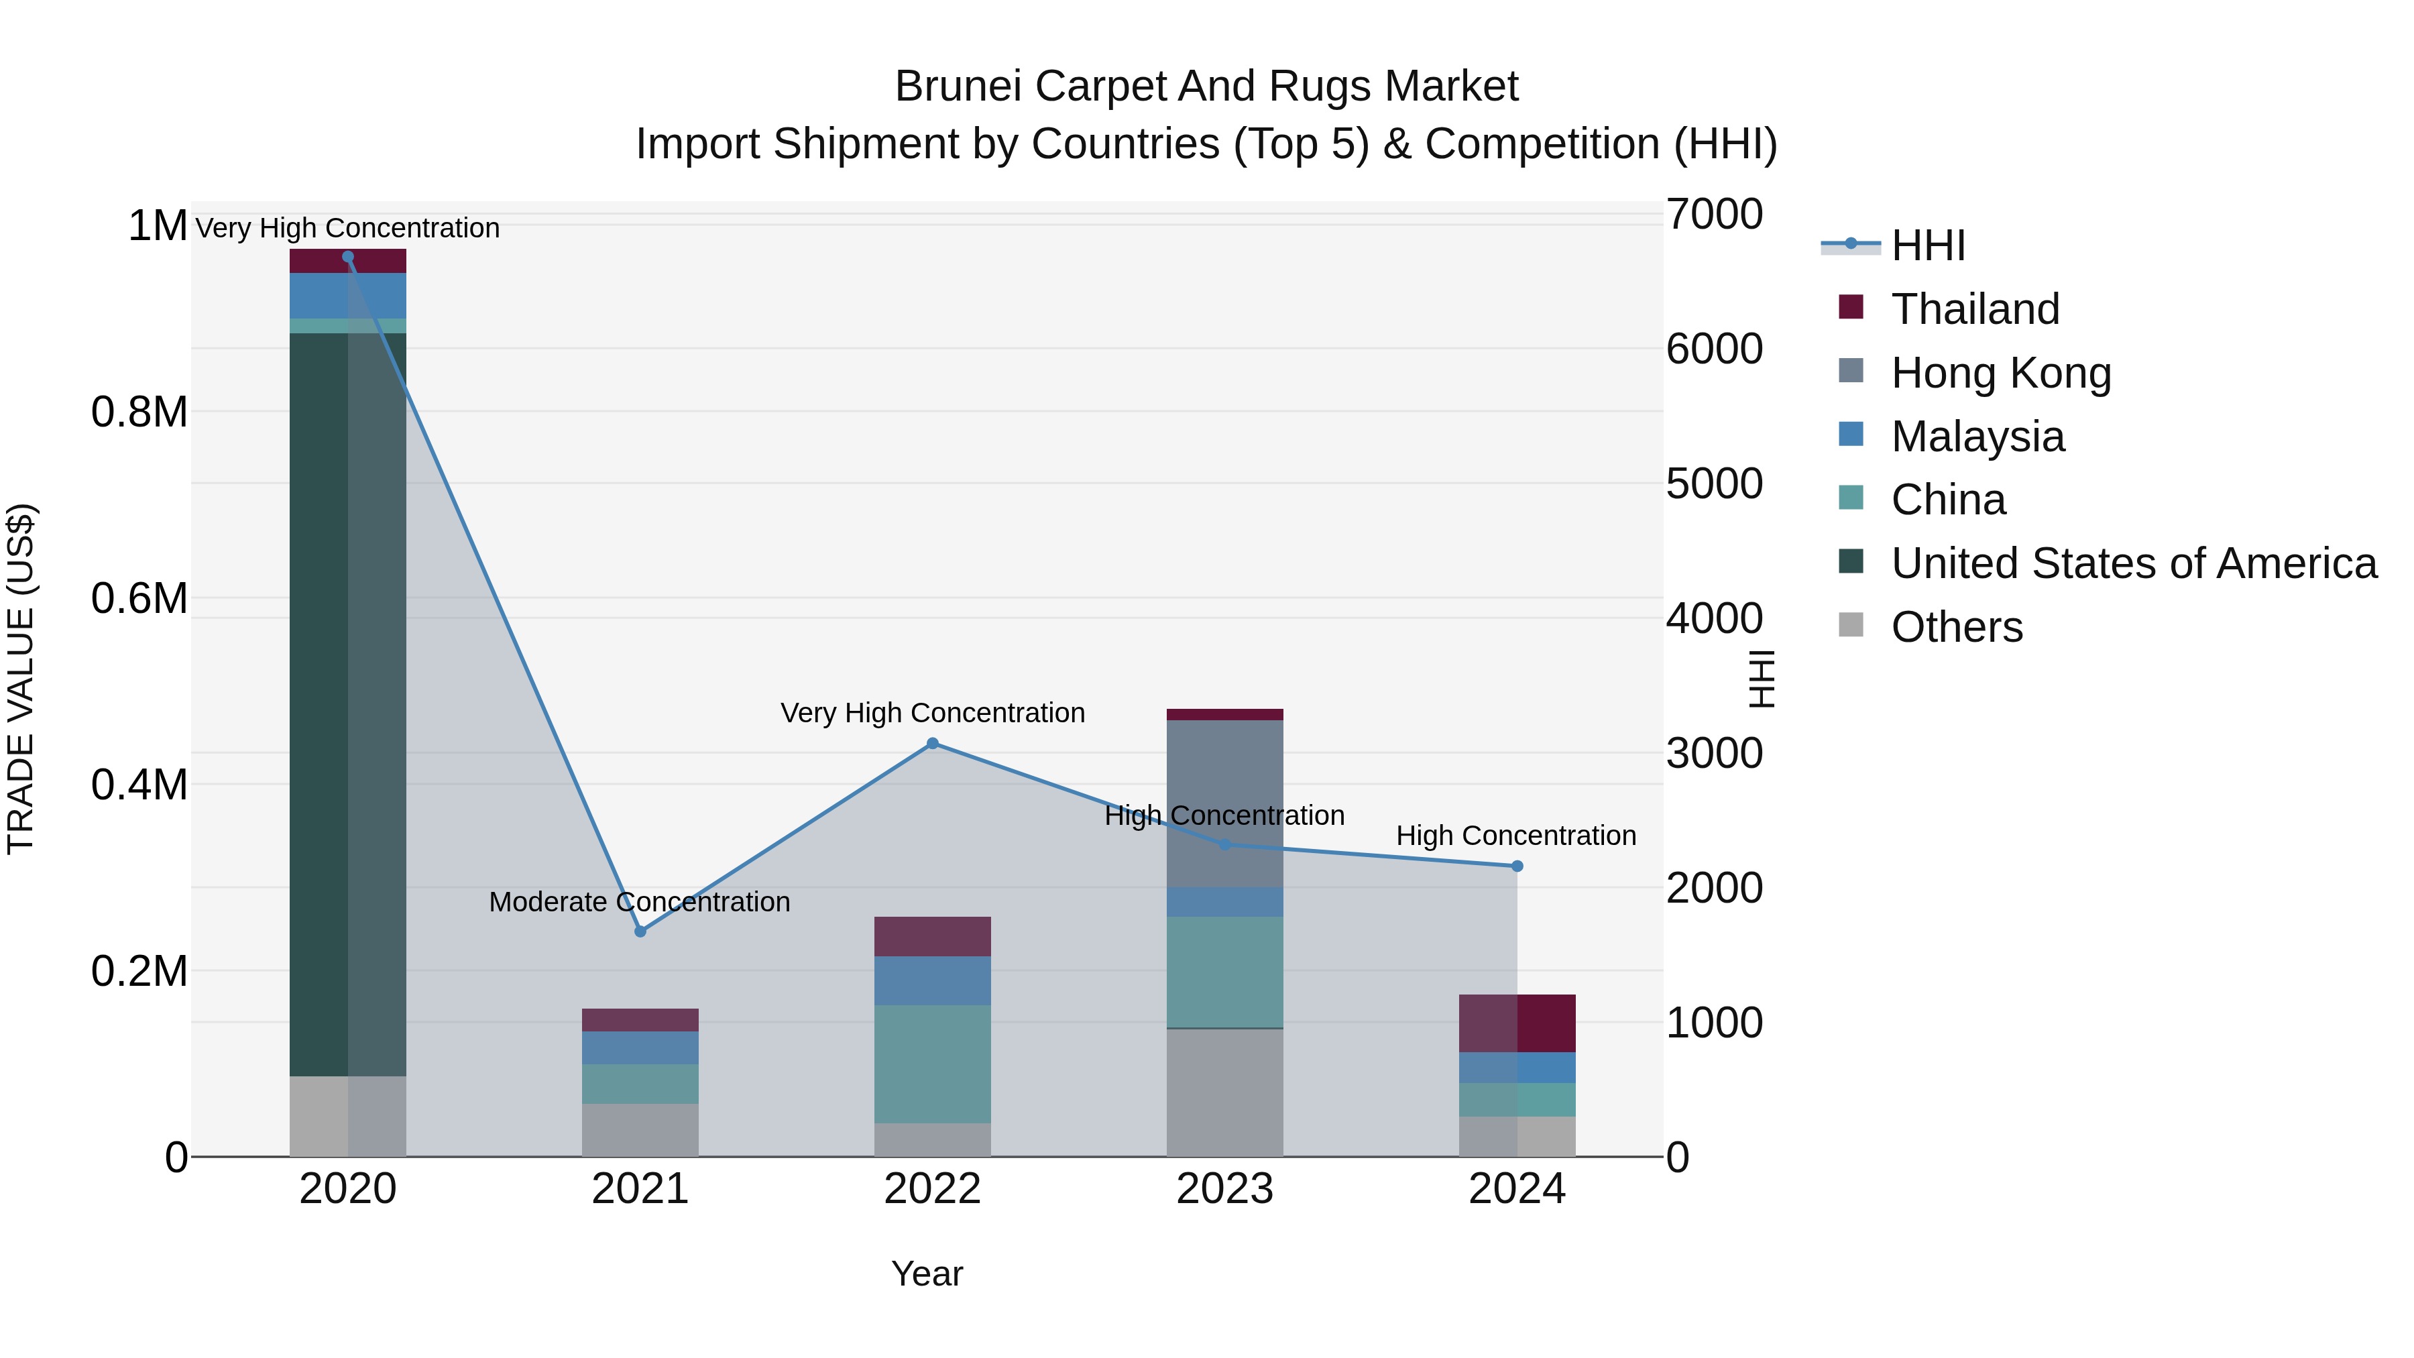Click the China segment of 2021 bar

(x=640, y=1084)
